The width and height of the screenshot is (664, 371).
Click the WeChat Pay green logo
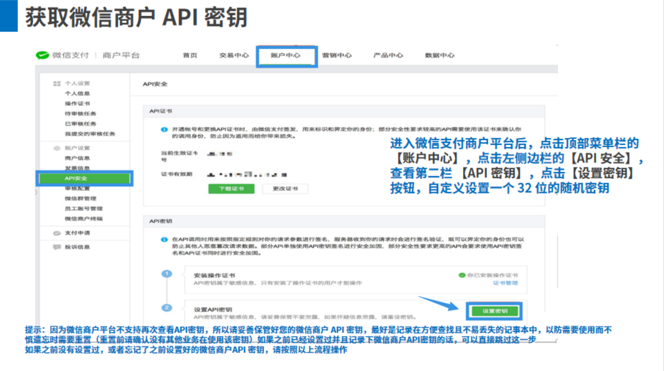point(42,55)
